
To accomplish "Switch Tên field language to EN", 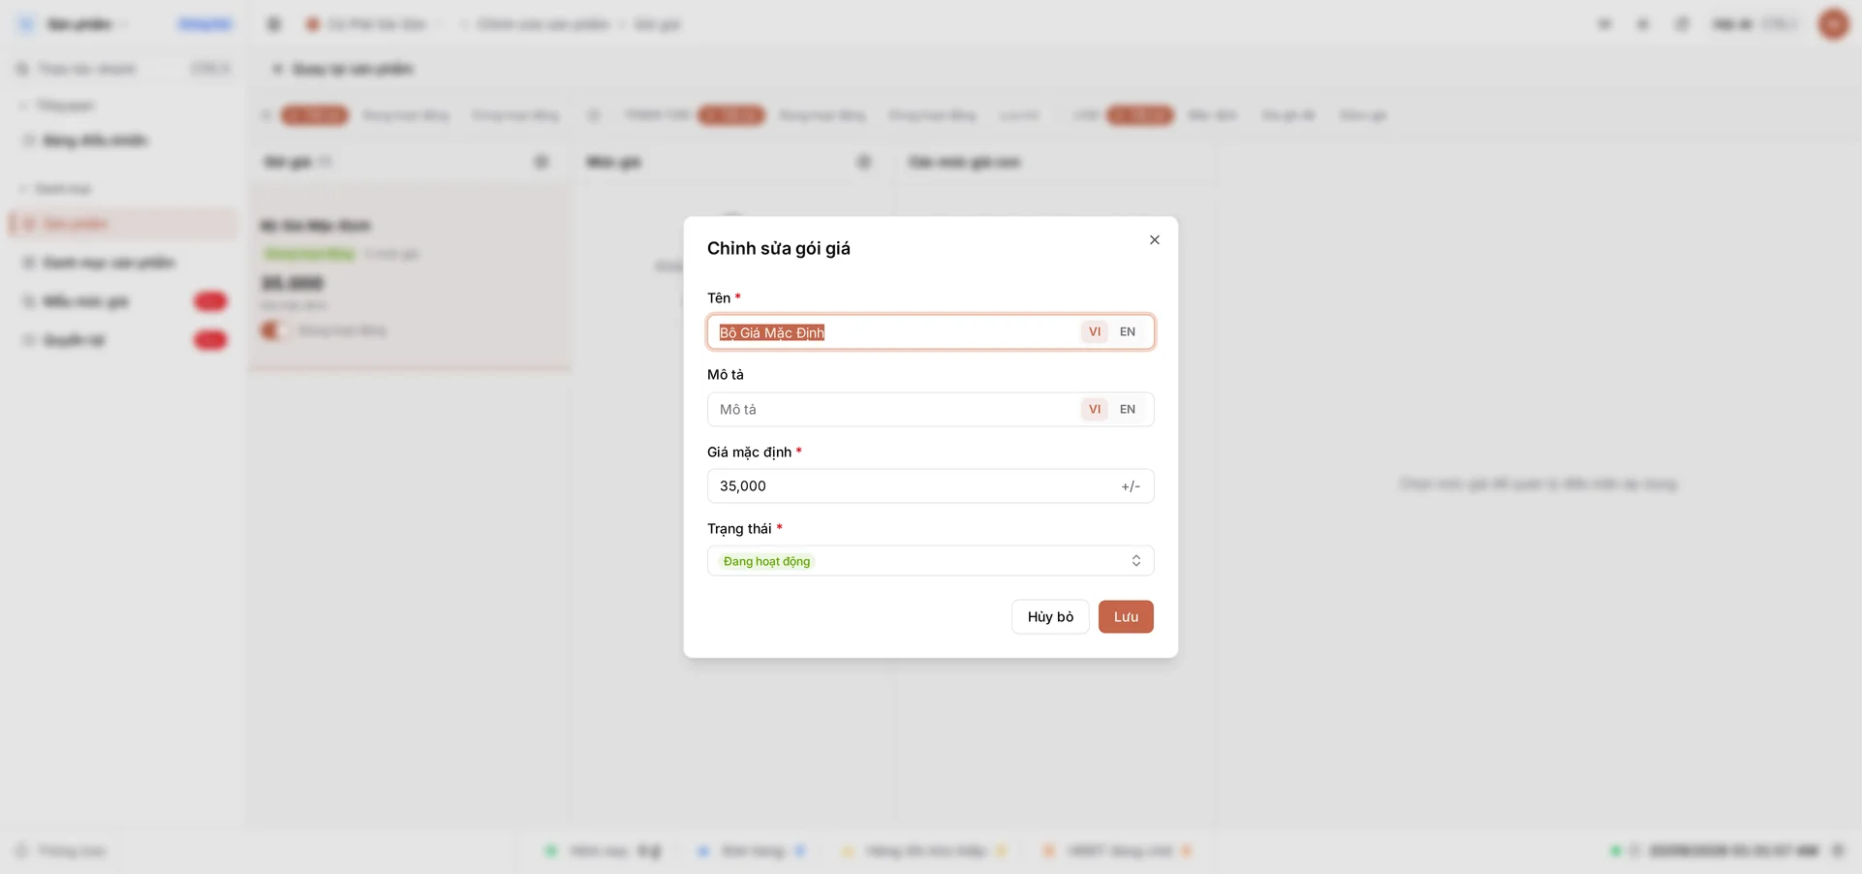I will click(x=1127, y=332).
